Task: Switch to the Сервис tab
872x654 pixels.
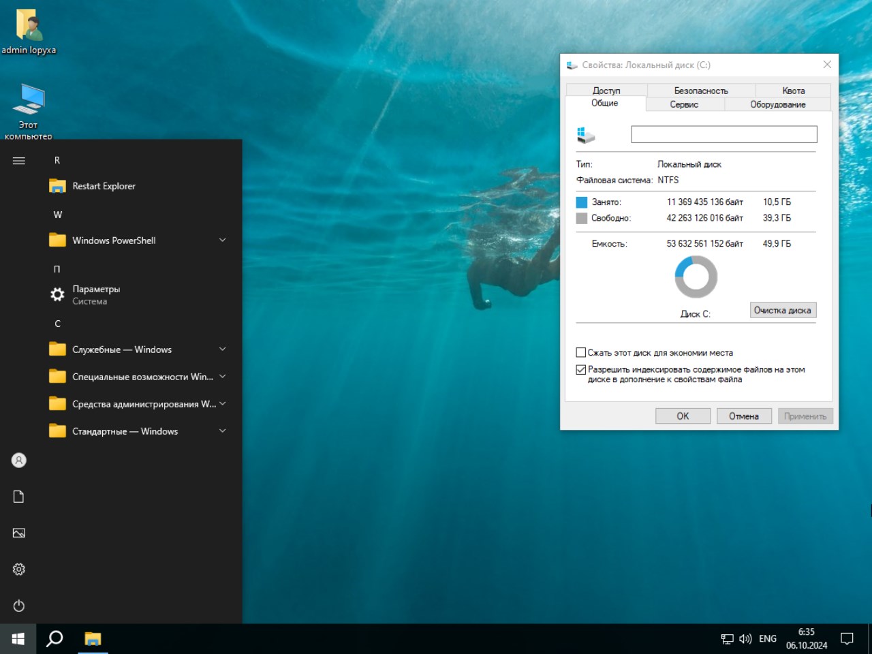Action: pos(684,104)
